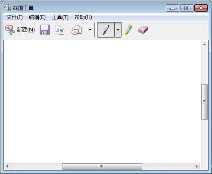Screen dimensions: 212x174
Task: Click the vertical scrollbar up arrow
Action: coord(205,44)
